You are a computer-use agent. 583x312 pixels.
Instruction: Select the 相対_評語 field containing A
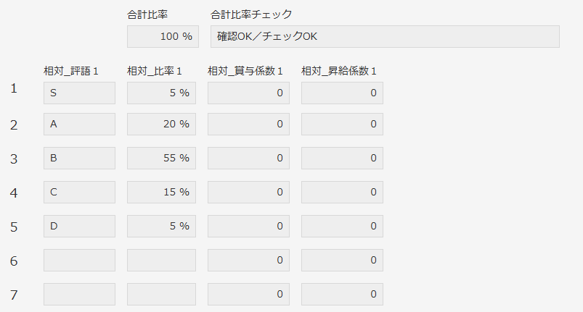coord(79,124)
